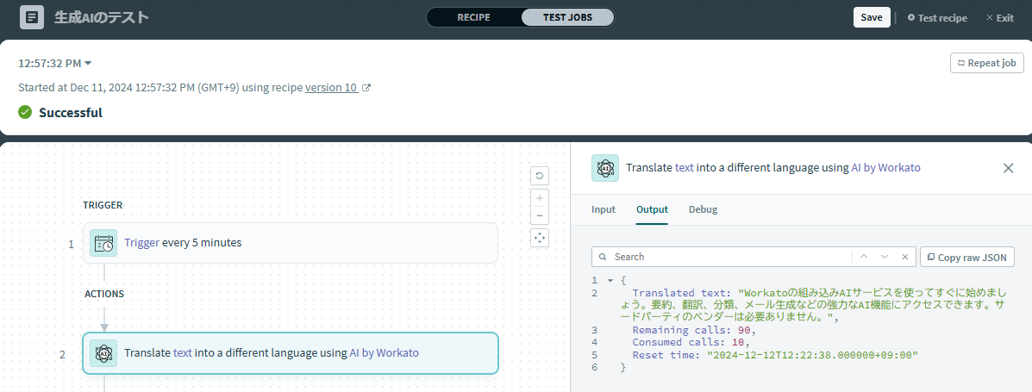Click the AI by Workato icon in step 2

[103, 353]
